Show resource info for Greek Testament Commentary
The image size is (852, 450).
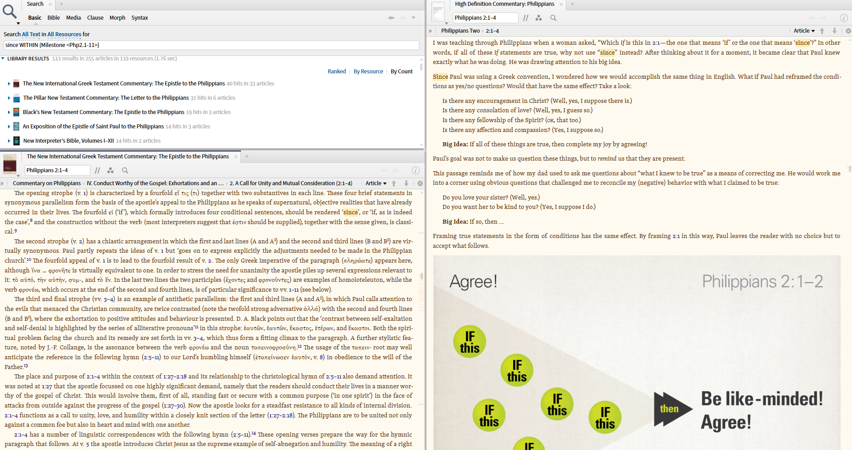(415, 170)
